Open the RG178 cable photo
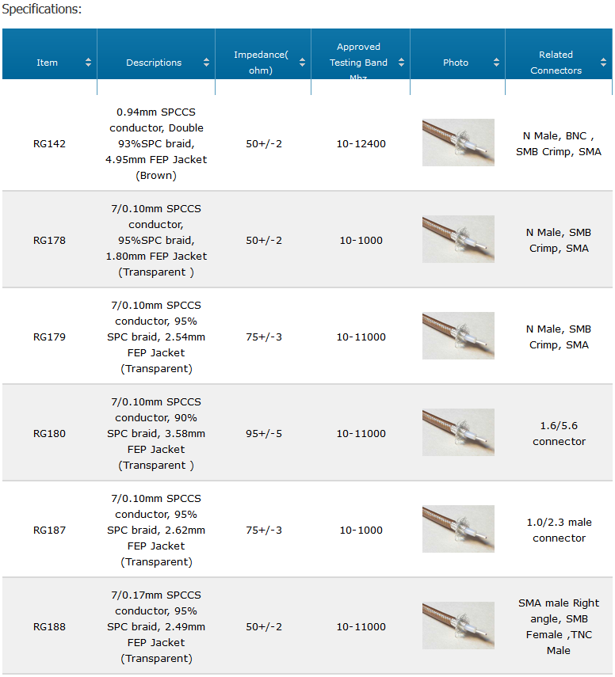Image resolution: width=615 pixels, height=677 pixels. tap(458, 239)
